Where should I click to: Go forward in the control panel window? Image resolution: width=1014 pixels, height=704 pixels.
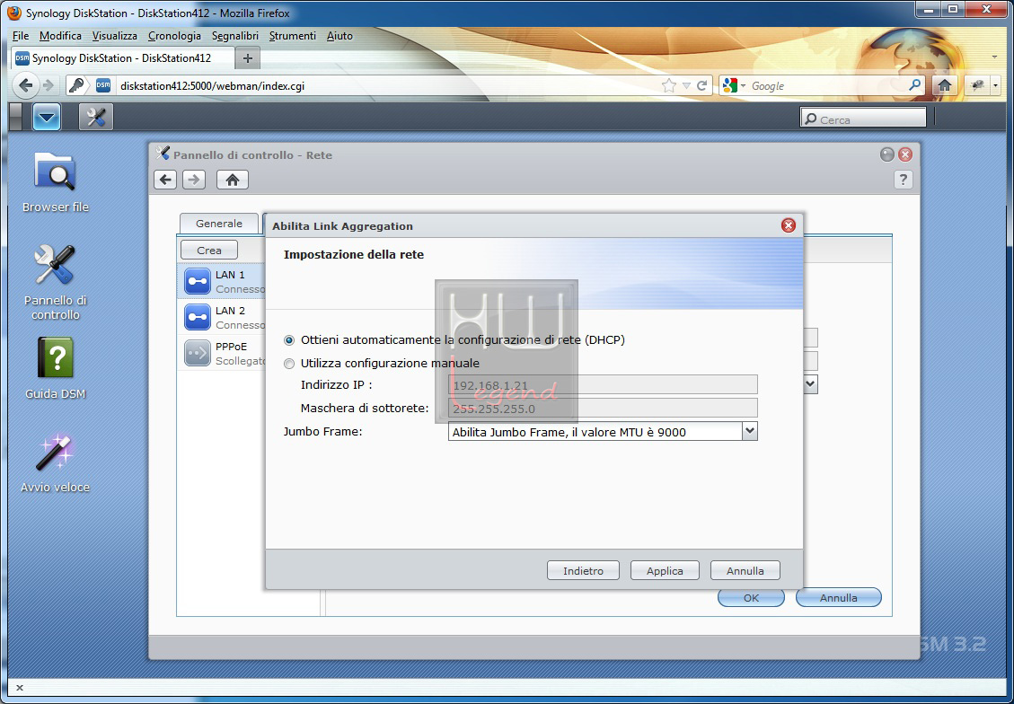click(x=194, y=180)
